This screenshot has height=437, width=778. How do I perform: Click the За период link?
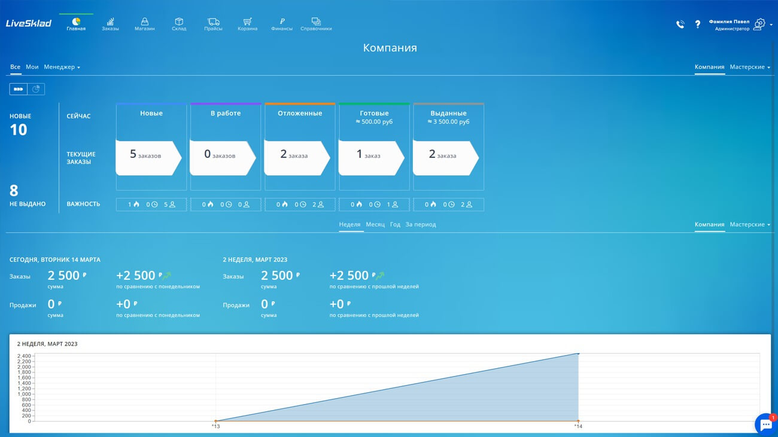pyautogui.click(x=421, y=225)
